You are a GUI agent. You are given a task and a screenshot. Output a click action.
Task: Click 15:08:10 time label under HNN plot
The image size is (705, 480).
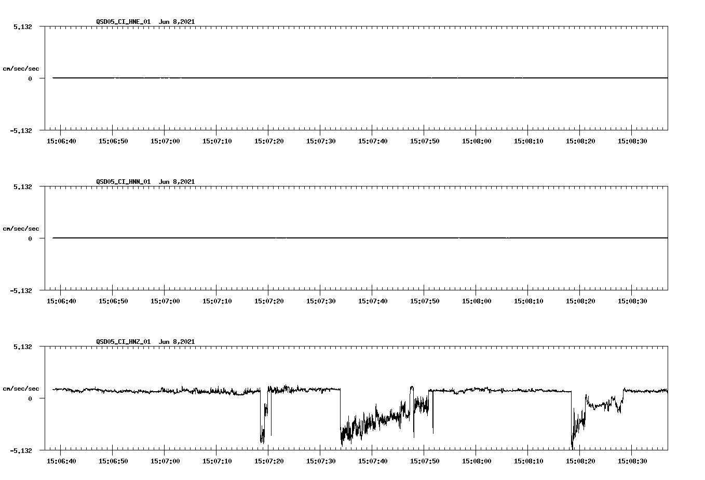pyautogui.click(x=528, y=301)
